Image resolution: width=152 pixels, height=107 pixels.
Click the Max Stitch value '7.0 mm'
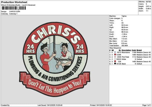click(x=124, y=39)
